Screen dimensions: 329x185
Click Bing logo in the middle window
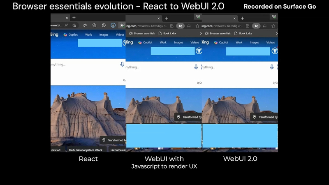(129, 42)
